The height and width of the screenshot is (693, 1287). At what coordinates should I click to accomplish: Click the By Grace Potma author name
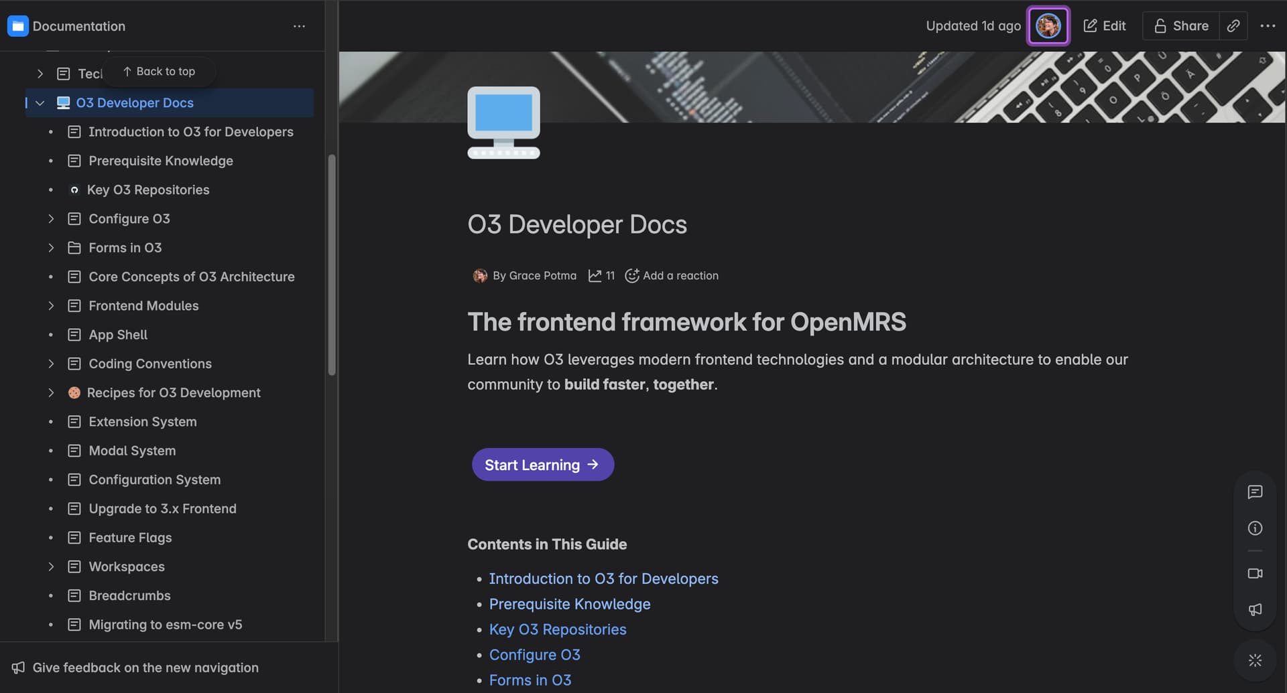click(x=534, y=276)
